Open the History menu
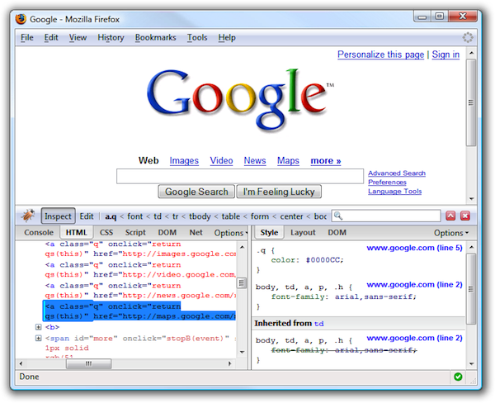The image size is (495, 403). pyautogui.click(x=111, y=37)
